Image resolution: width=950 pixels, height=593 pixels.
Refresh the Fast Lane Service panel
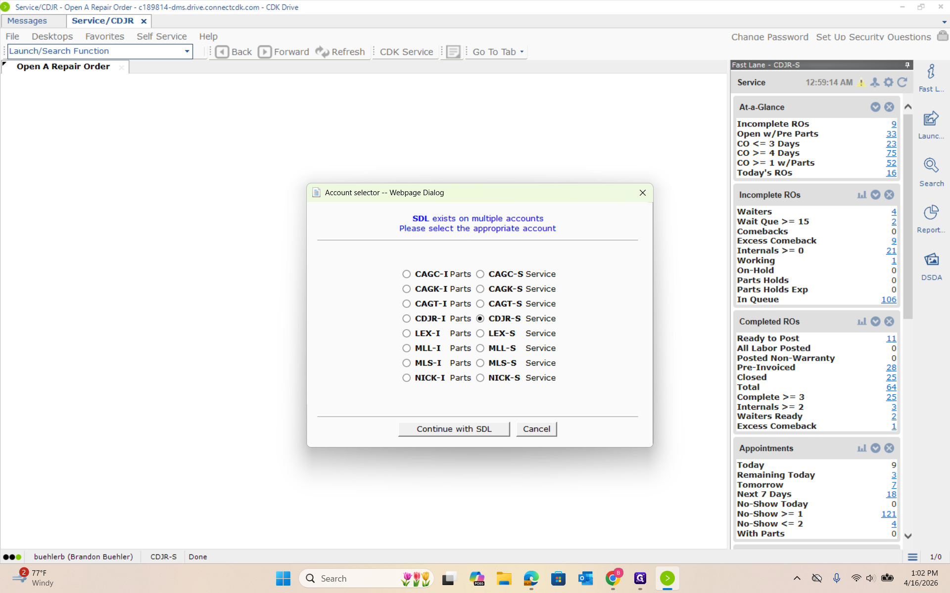click(902, 83)
